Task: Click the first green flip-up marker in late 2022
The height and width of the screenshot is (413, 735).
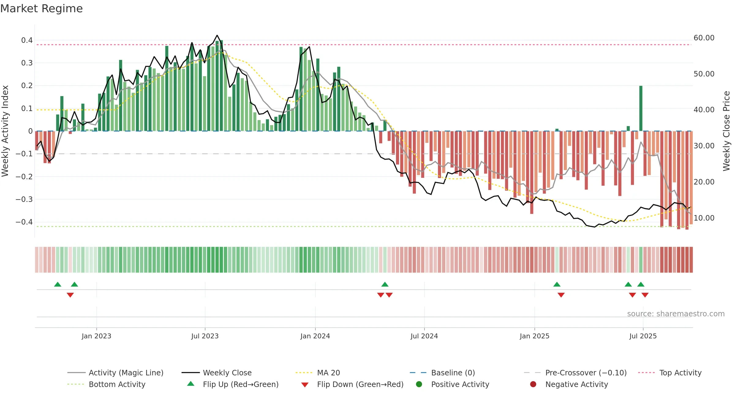Action: point(58,284)
